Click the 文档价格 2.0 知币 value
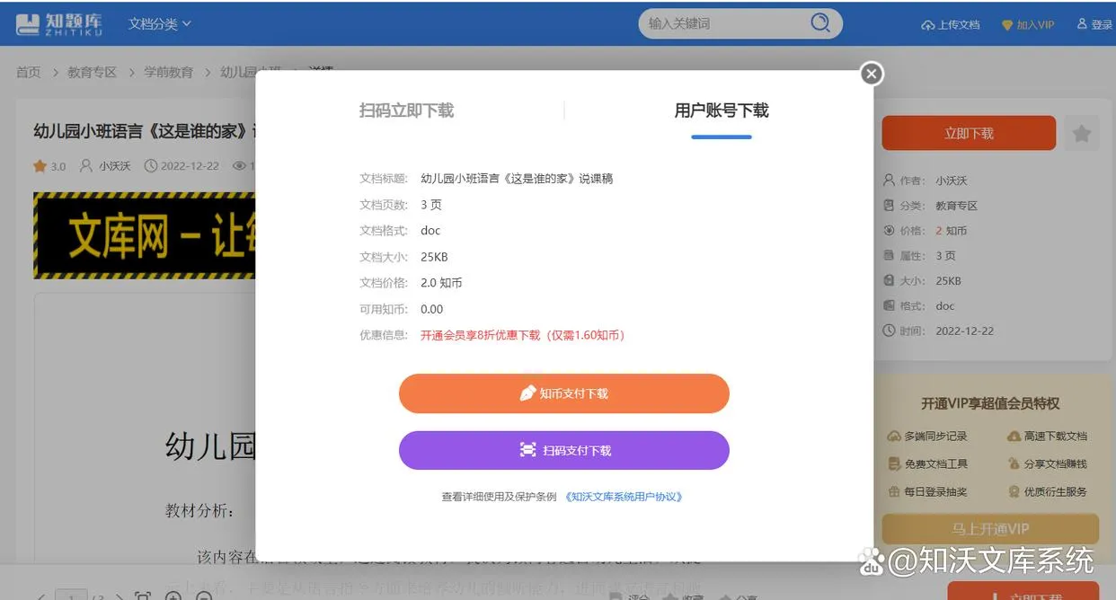This screenshot has width=1116, height=600. (x=441, y=283)
